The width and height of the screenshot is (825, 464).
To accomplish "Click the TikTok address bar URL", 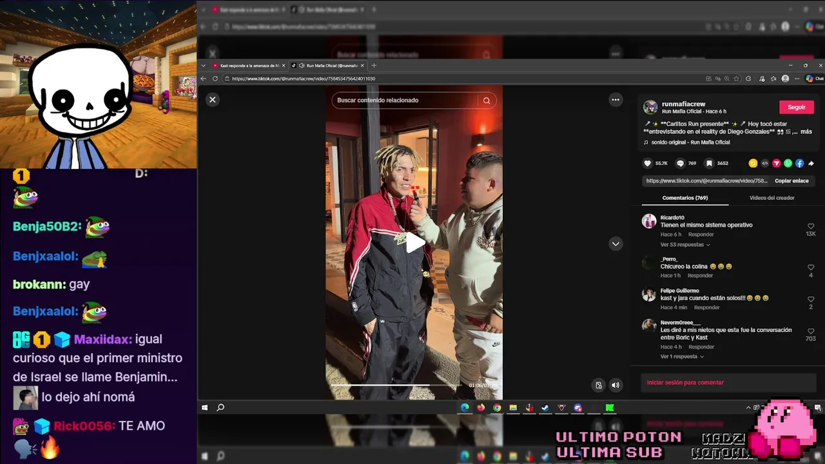I will 304,79.
